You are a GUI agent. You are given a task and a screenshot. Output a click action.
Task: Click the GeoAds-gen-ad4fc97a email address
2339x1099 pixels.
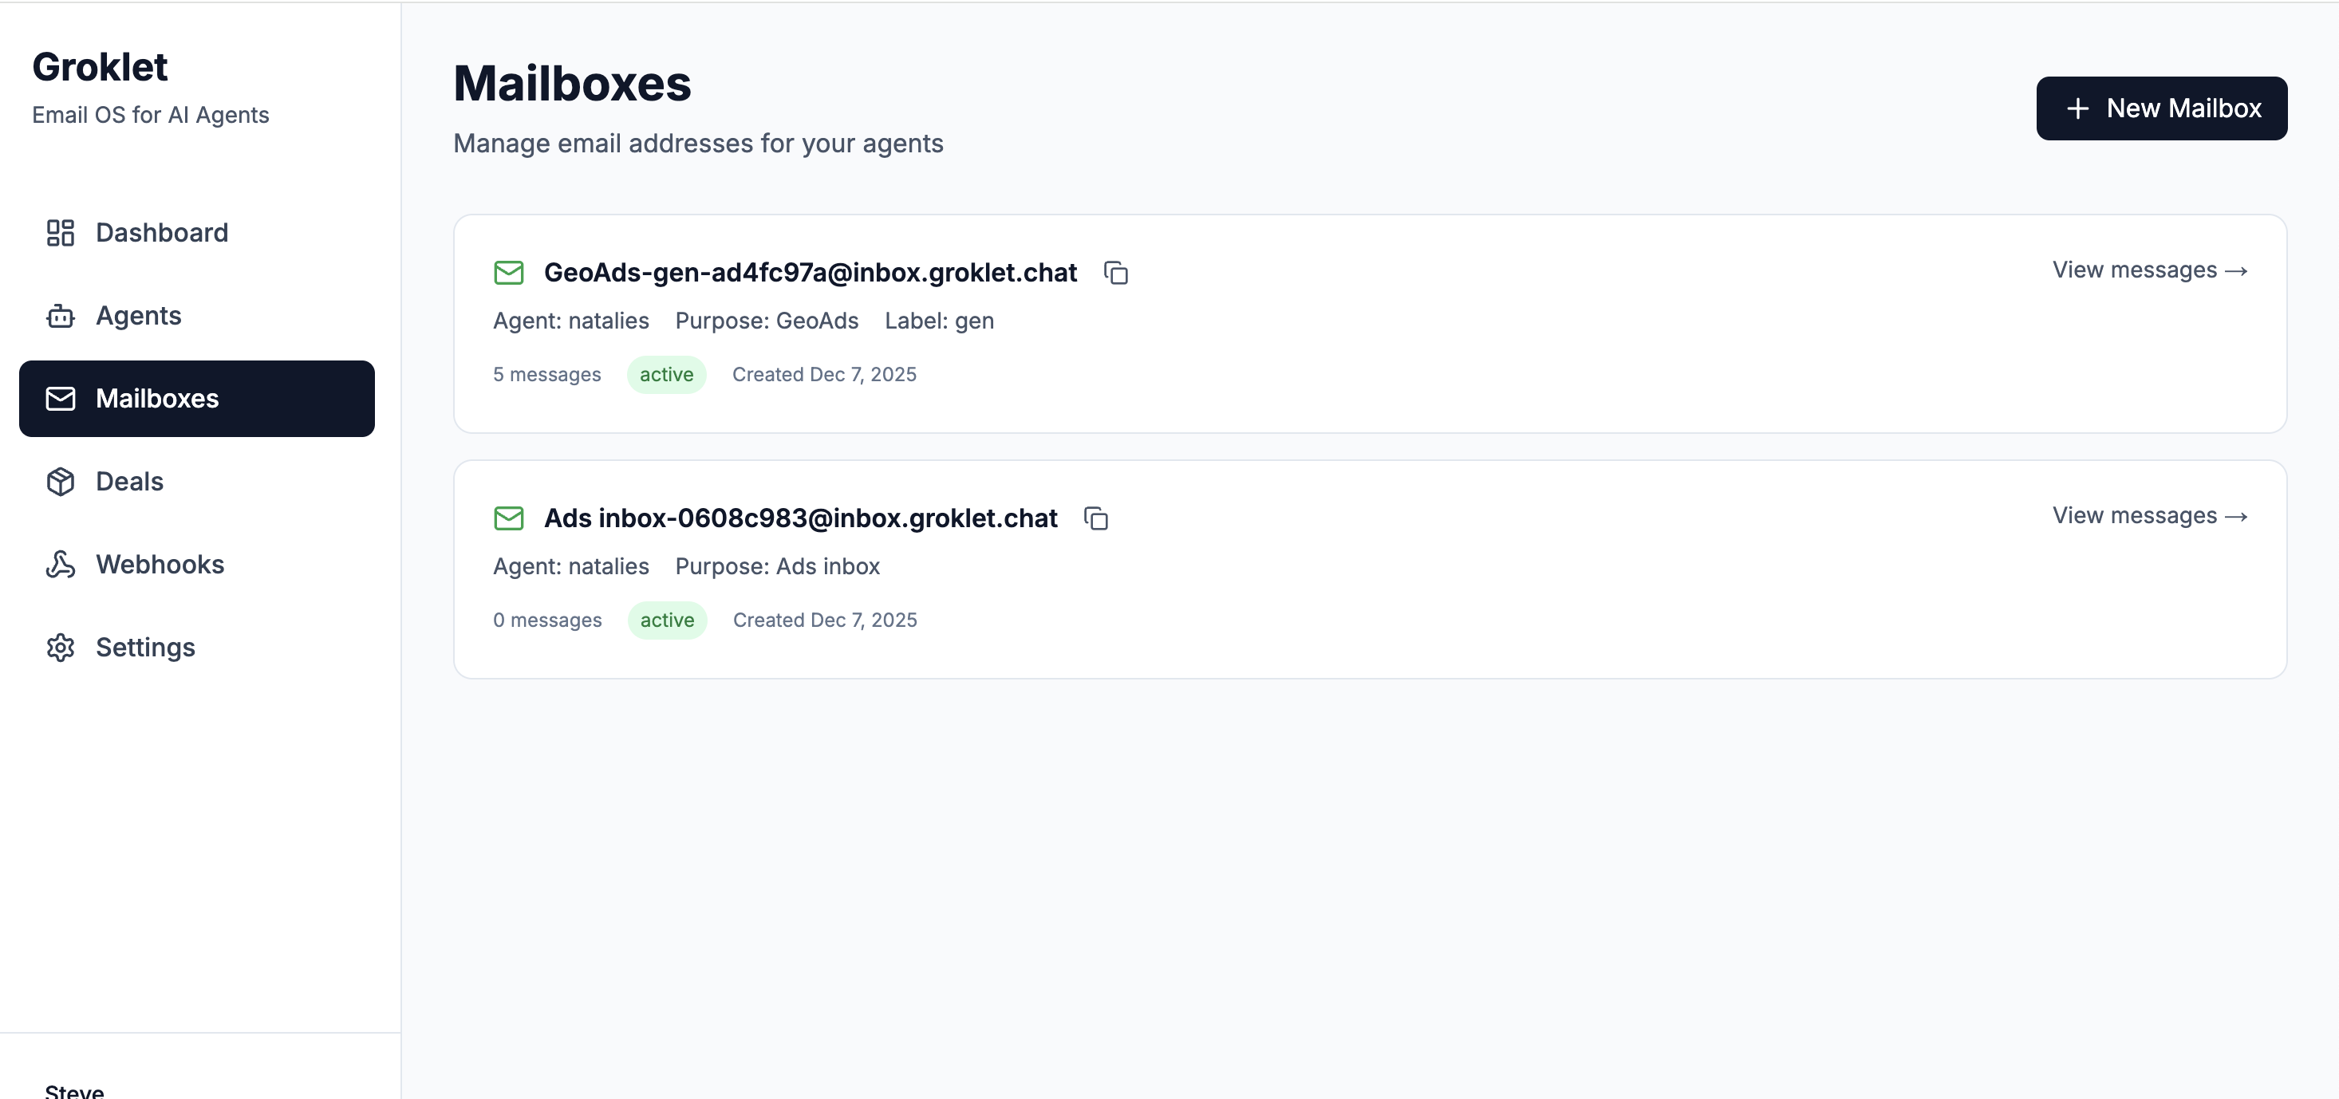(810, 272)
